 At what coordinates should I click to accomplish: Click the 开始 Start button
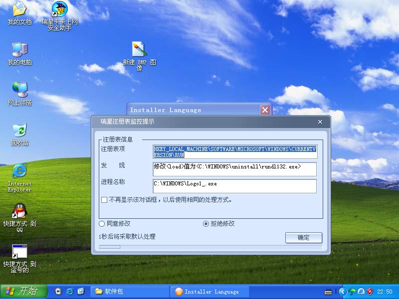(x=23, y=292)
